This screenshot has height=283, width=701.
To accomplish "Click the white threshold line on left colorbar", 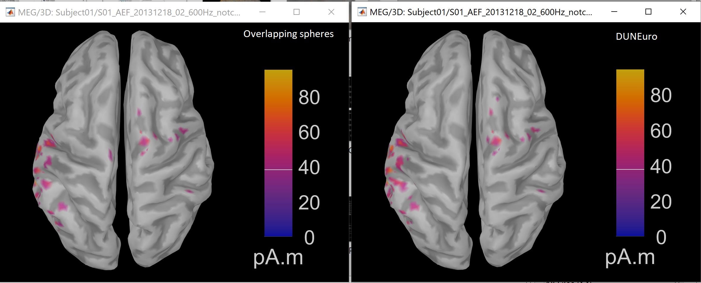I will click(278, 170).
